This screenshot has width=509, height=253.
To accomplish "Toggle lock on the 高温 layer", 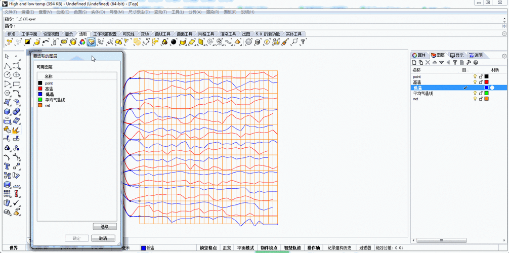I will click(481, 82).
